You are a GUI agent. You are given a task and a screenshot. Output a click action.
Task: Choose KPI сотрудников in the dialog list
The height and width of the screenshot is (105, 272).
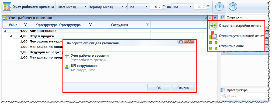tap(129, 68)
